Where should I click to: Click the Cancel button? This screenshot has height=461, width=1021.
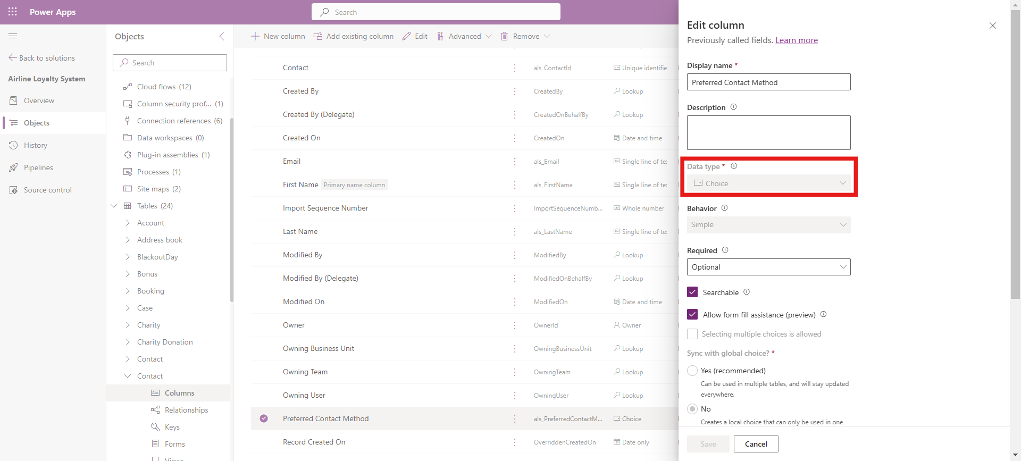pyautogui.click(x=756, y=444)
